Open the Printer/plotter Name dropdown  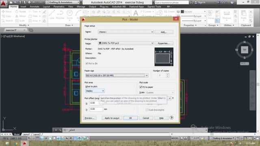pyautogui.click(x=126, y=43)
